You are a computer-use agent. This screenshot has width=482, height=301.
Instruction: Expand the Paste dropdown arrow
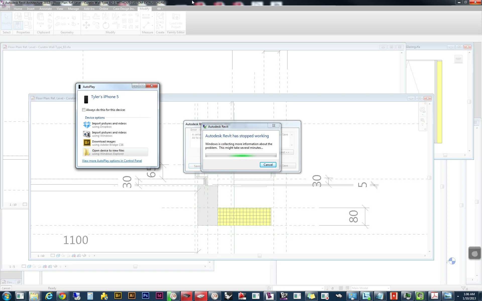[x=40, y=26]
